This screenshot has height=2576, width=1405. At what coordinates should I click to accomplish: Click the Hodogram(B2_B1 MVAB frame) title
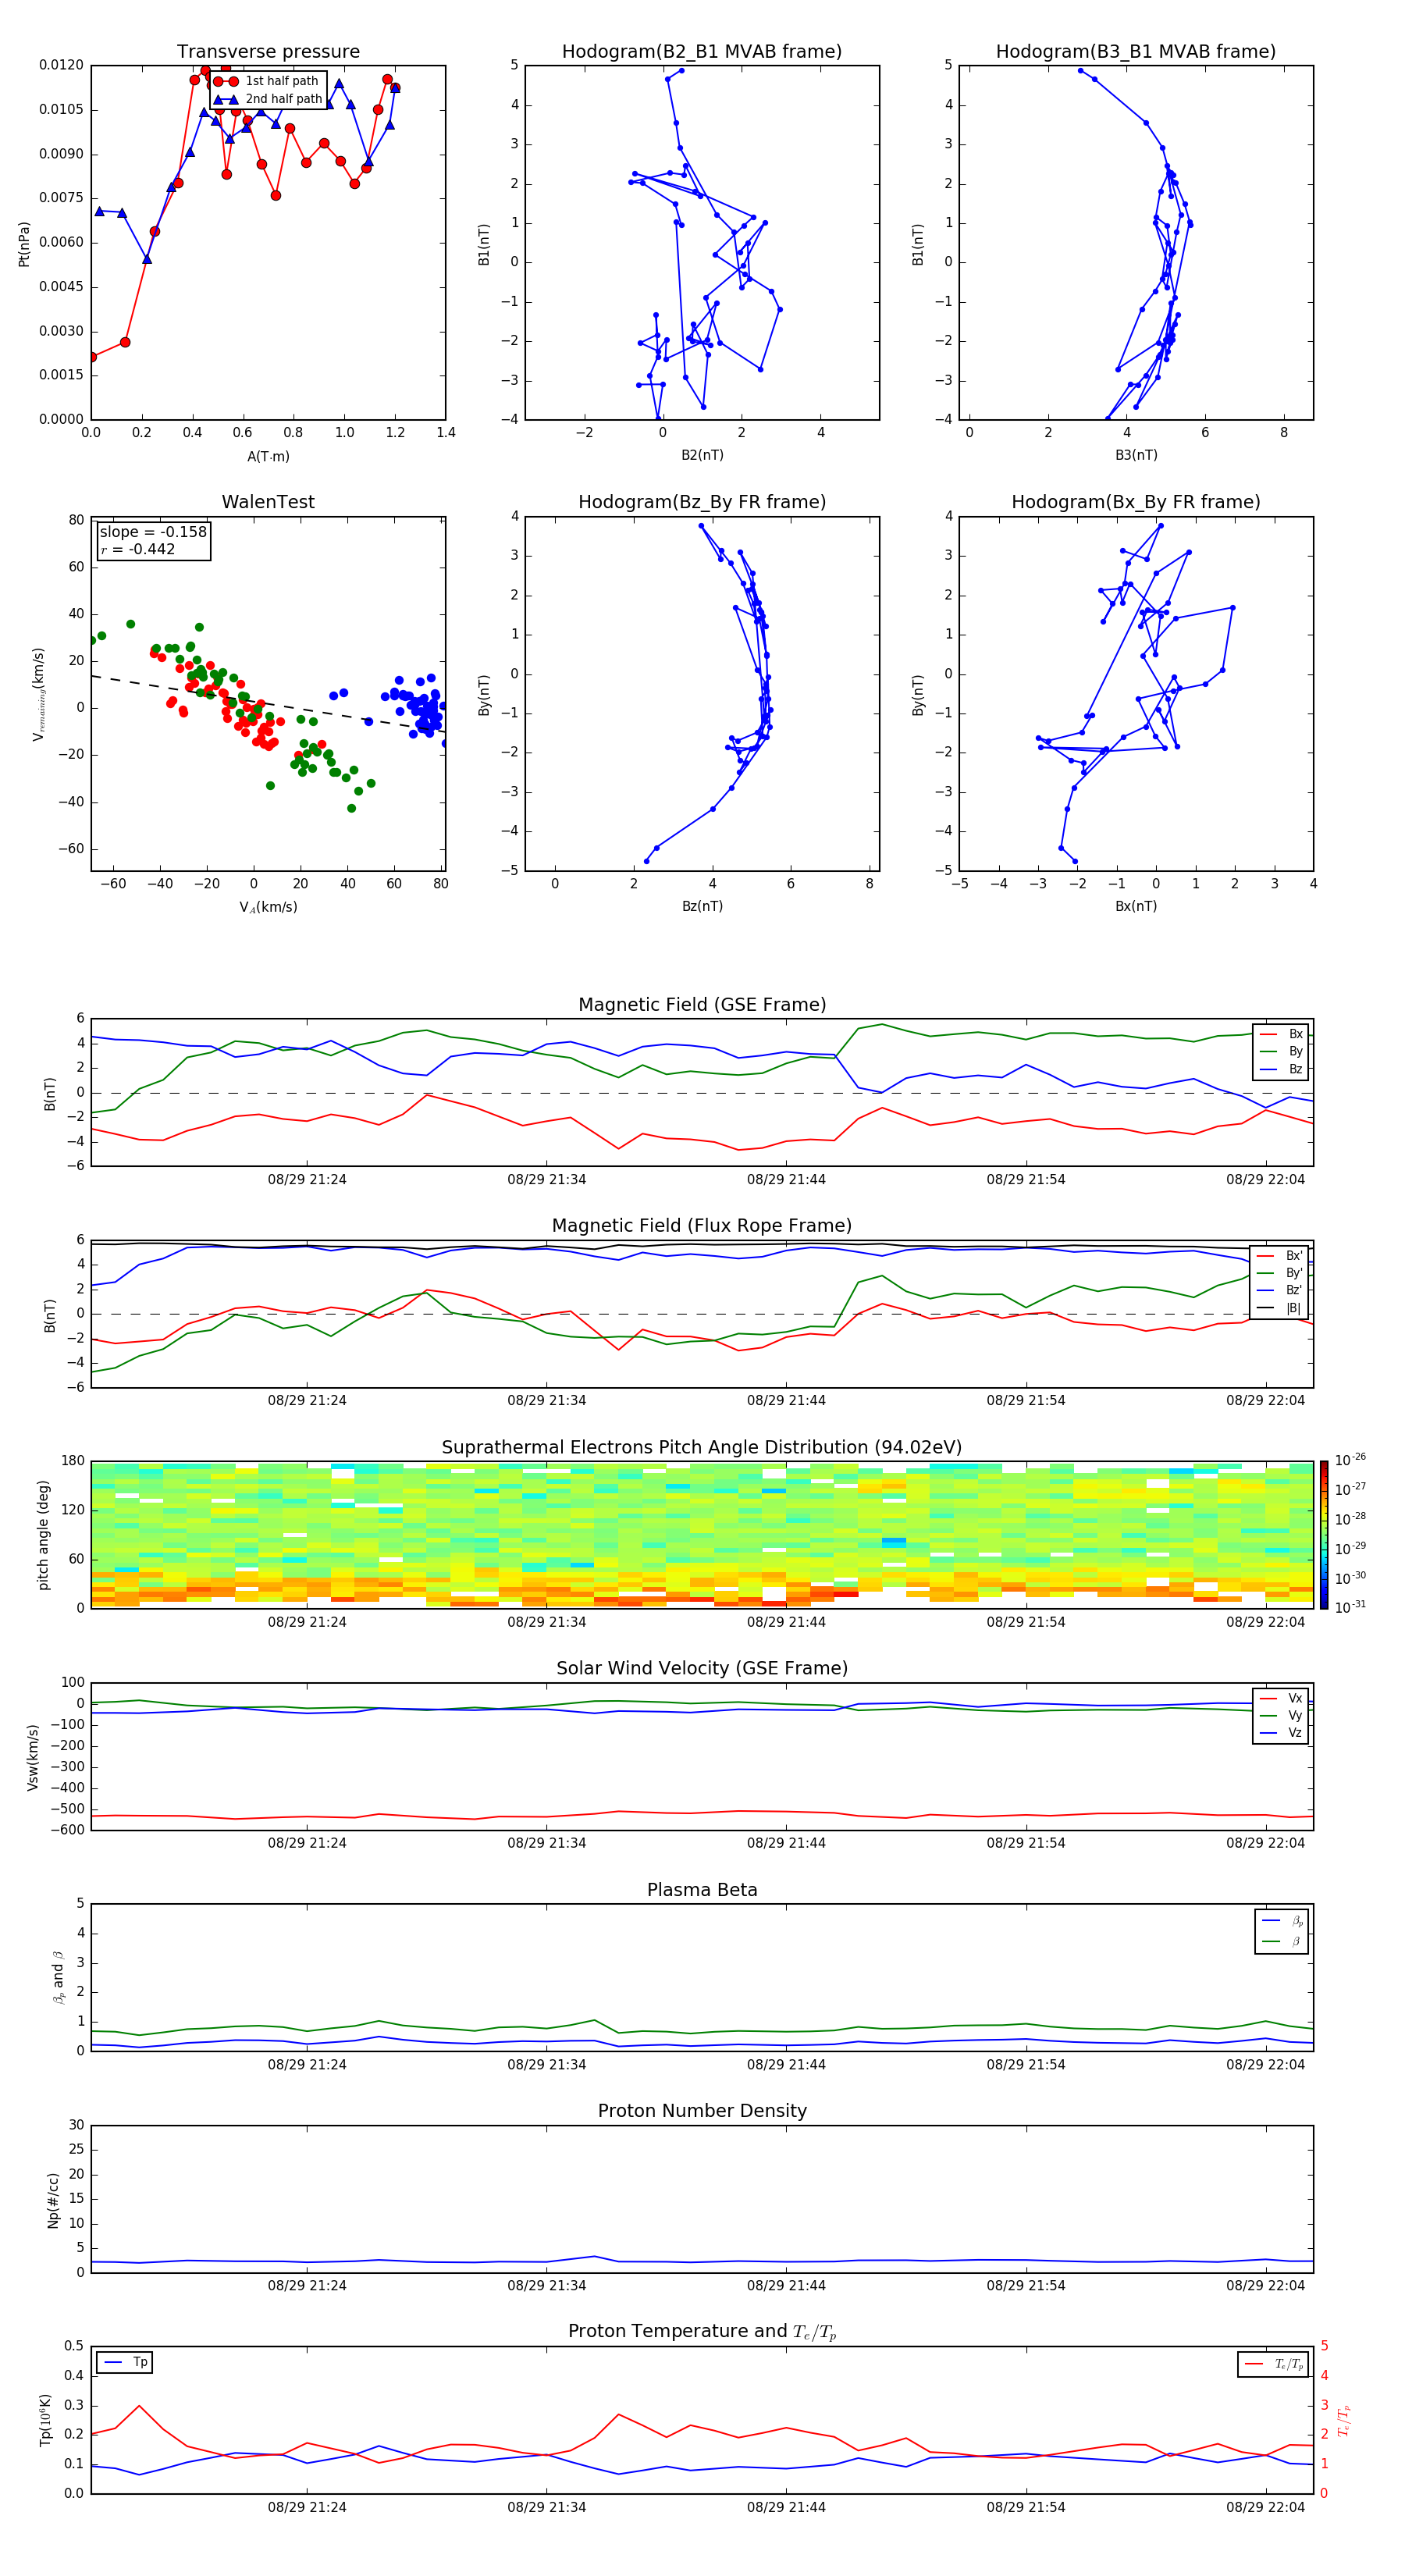click(702, 52)
